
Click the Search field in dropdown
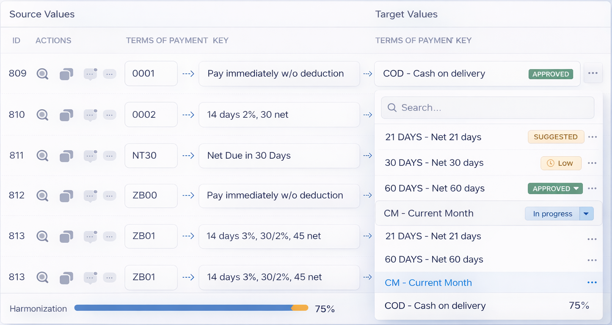tap(488, 108)
